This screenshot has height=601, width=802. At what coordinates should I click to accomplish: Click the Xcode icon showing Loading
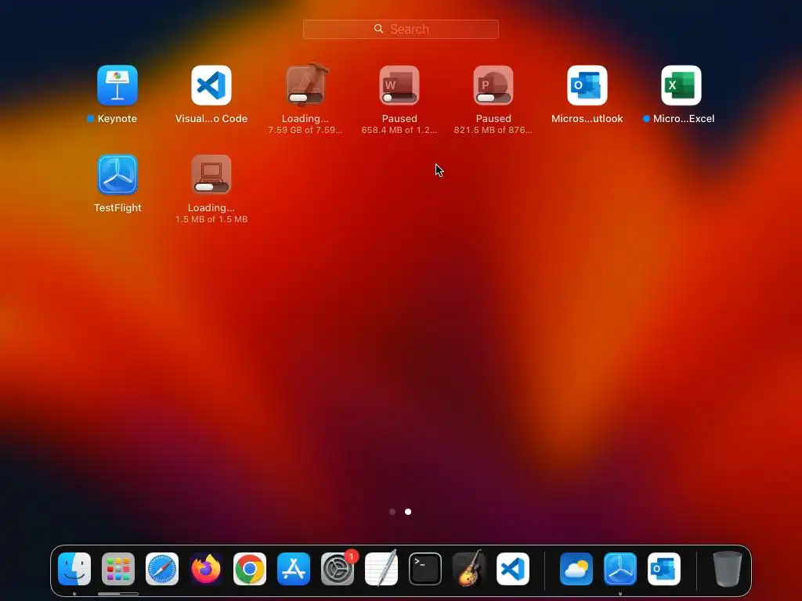coord(305,85)
